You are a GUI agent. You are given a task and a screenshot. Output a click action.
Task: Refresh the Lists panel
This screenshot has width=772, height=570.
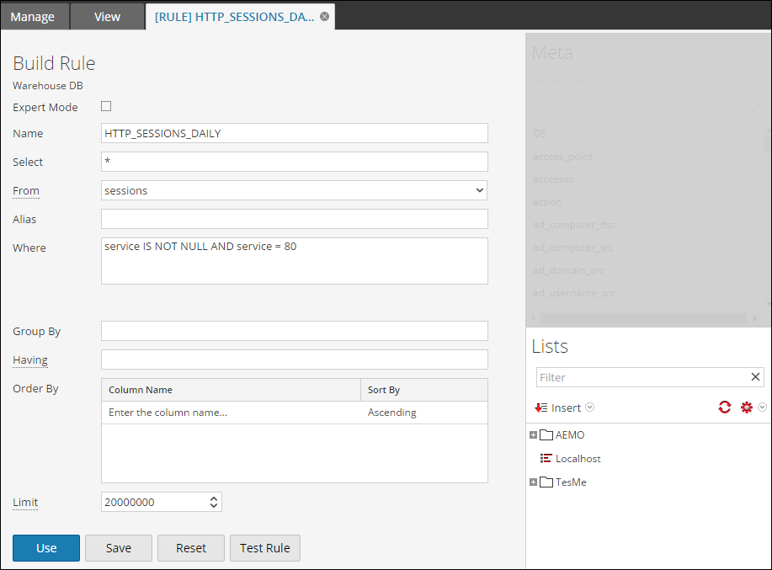(x=724, y=408)
